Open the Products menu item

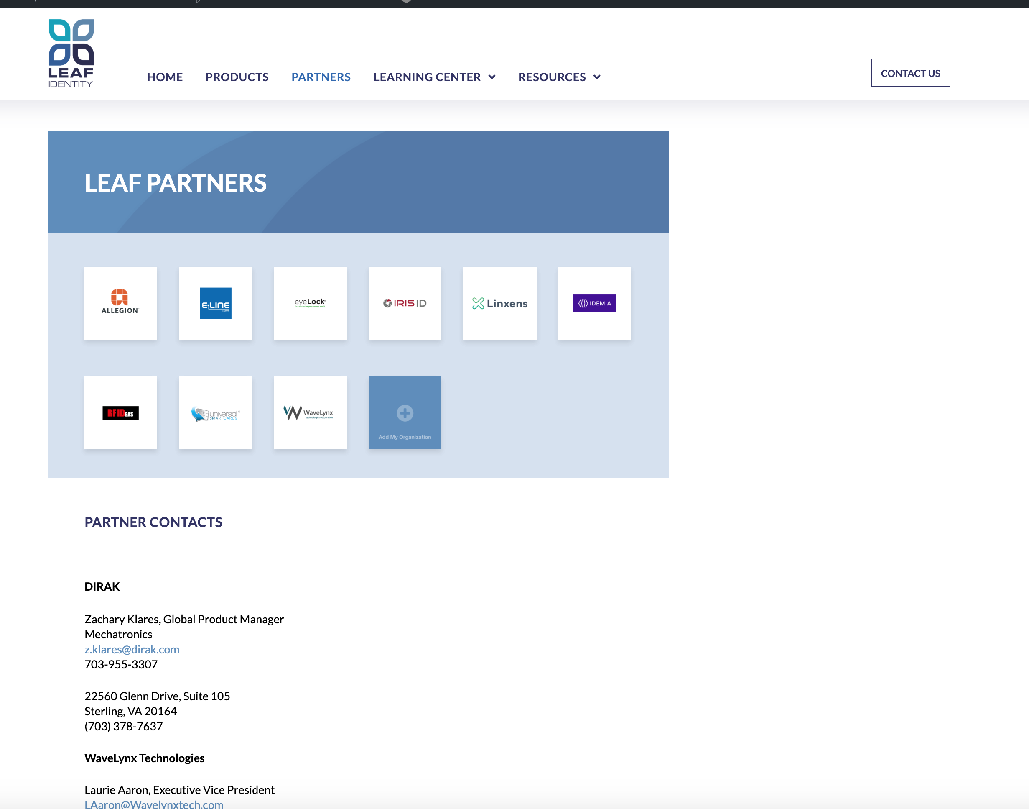[x=237, y=77]
